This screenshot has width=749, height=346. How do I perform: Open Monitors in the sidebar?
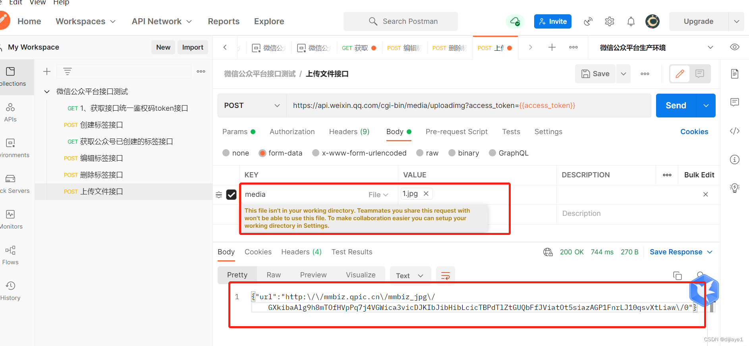click(11, 220)
